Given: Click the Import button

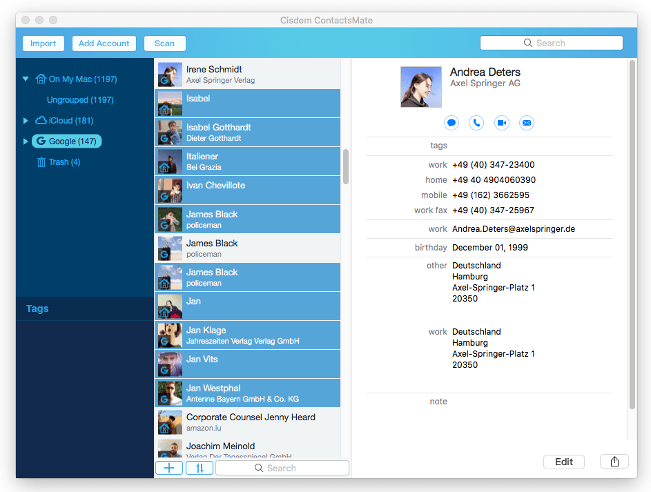Looking at the screenshot, I should click(43, 43).
